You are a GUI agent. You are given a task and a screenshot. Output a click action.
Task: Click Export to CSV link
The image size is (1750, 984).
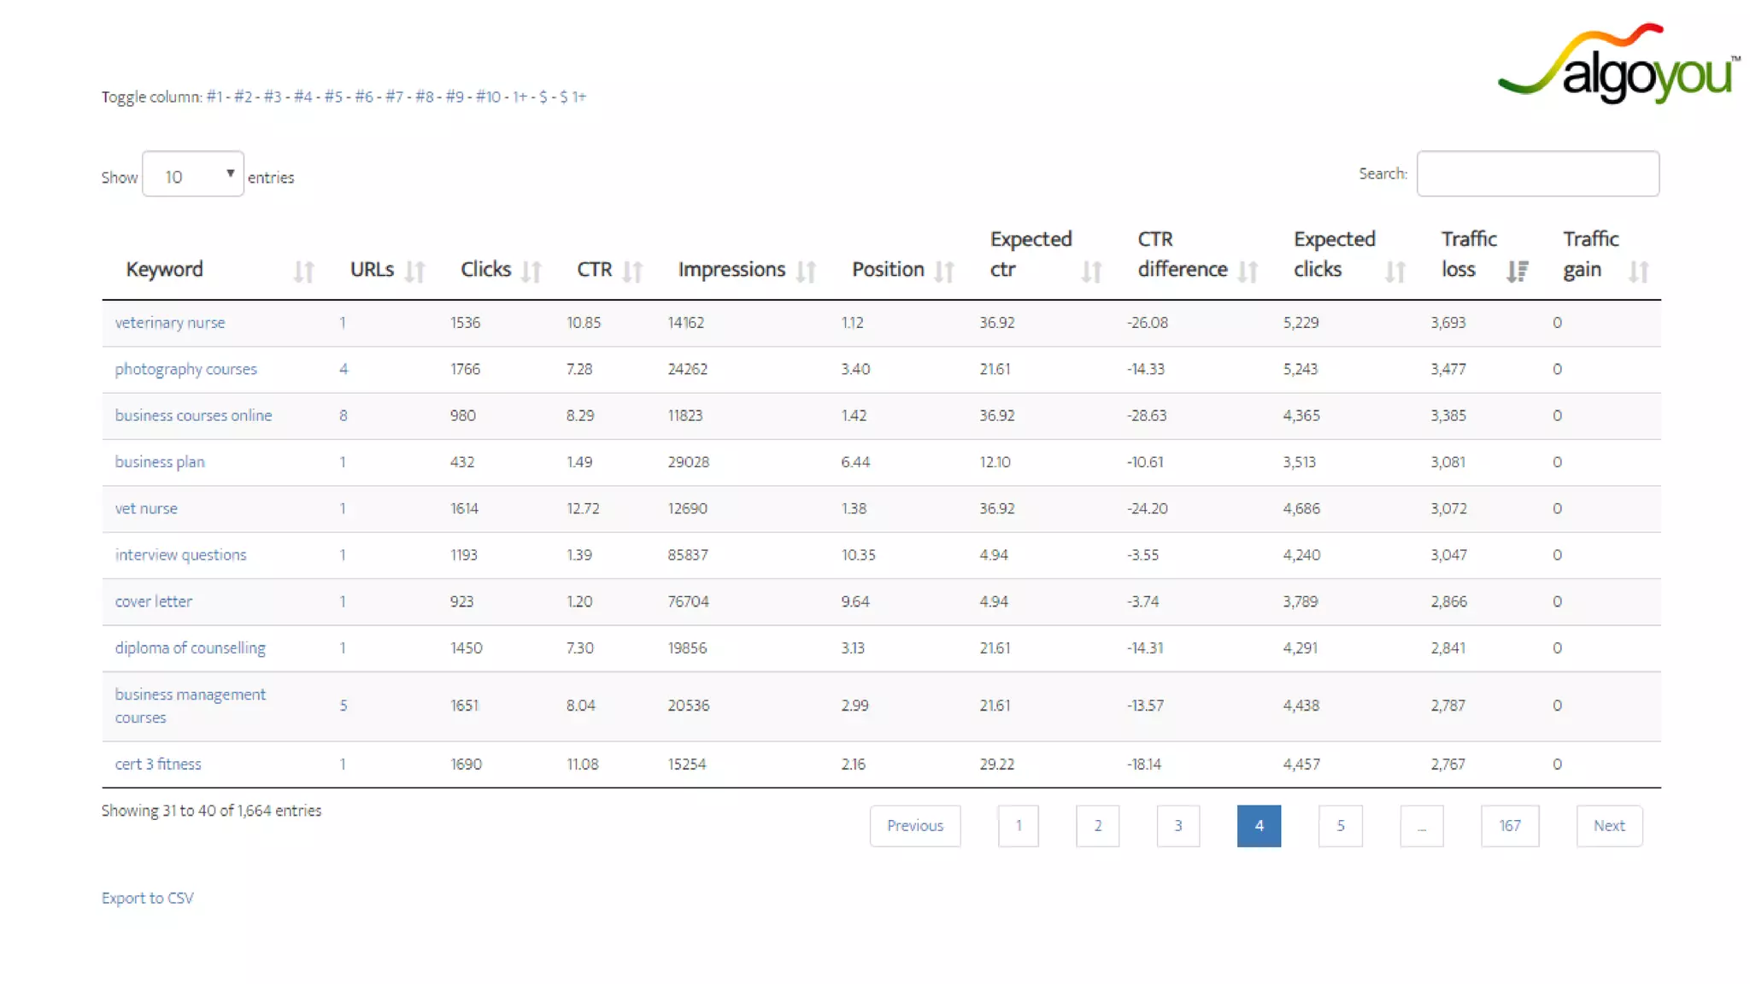(x=148, y=898)
